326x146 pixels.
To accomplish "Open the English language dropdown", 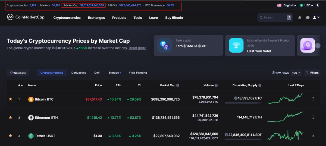I will pyautogui.click(x=287, y=5).
